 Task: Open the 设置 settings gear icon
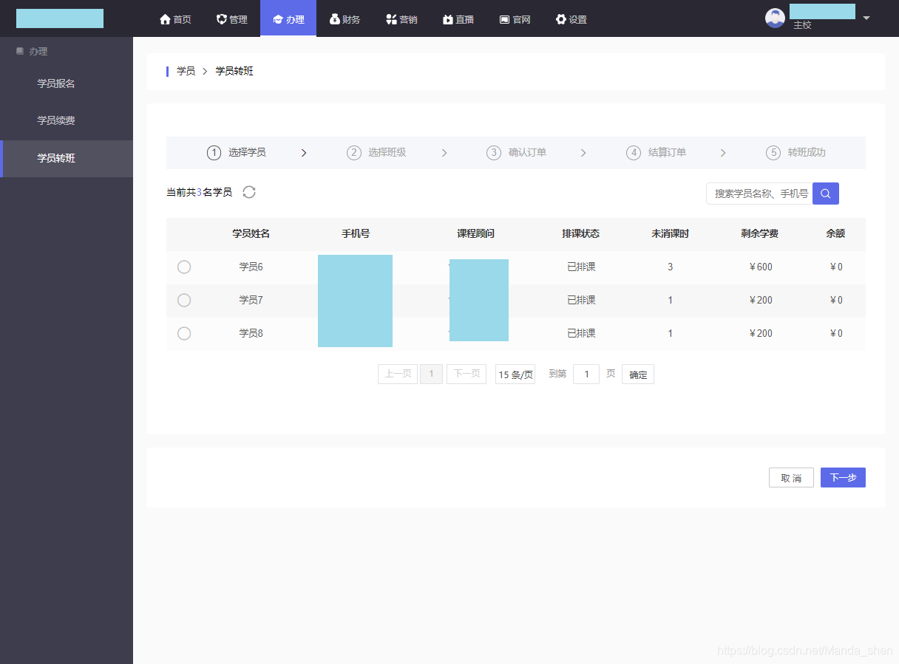click(x=560, y=19)
